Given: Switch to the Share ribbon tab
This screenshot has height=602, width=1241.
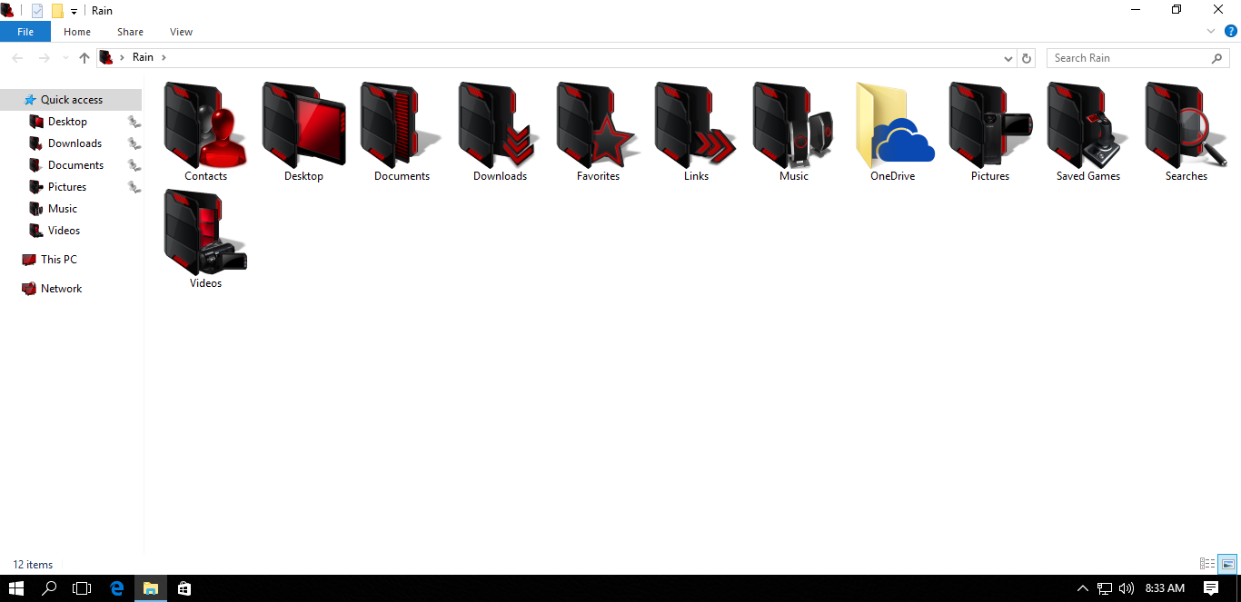Looking at the screenshot, I should pos(130,32).
